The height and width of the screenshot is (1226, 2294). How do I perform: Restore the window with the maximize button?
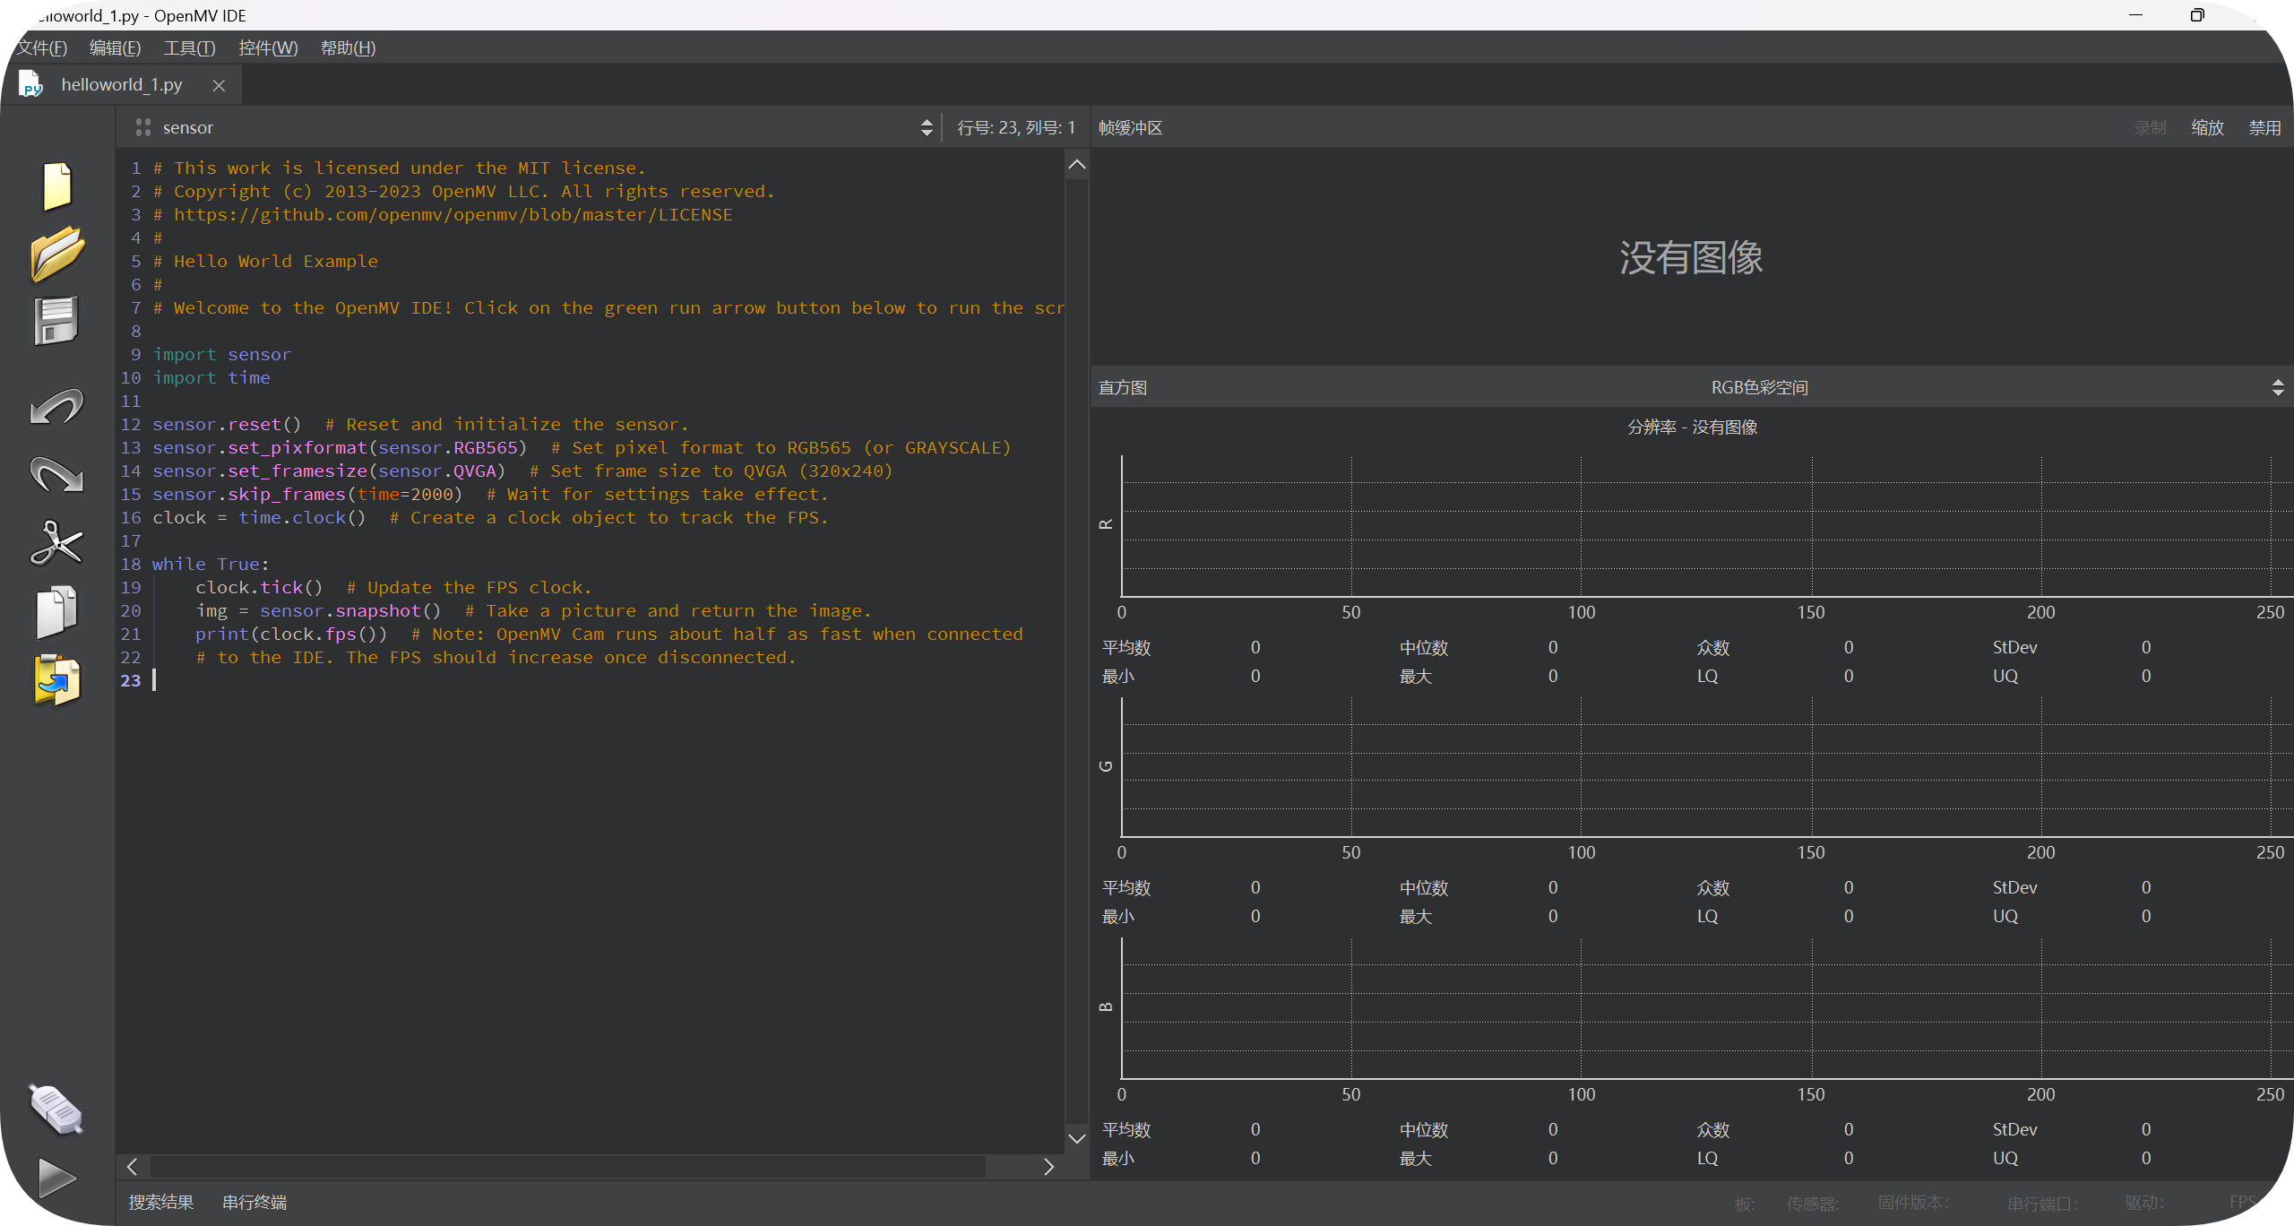tap(2196, 15)
